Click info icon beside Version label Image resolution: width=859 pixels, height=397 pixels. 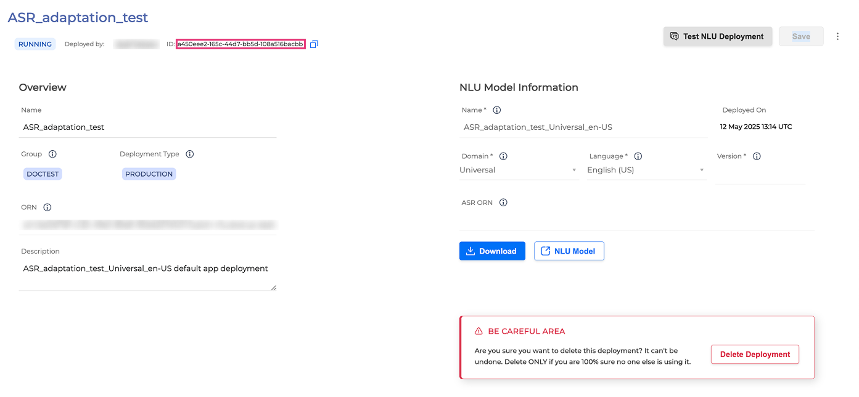pyautogui.click(x=757, y=156)
